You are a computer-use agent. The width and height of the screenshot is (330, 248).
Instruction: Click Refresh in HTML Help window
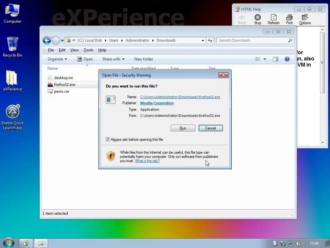274,20
